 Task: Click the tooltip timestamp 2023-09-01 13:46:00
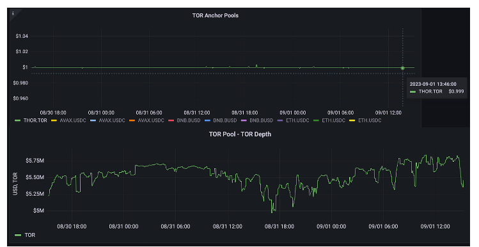(x=433, y=84)
